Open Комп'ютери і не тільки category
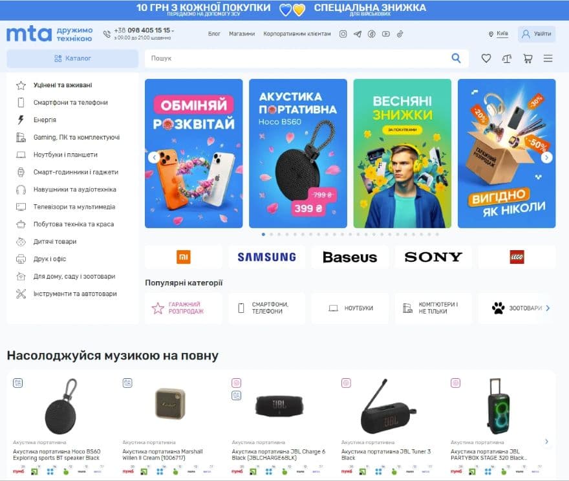Screen dimensions: 569x481 [433, 308]
